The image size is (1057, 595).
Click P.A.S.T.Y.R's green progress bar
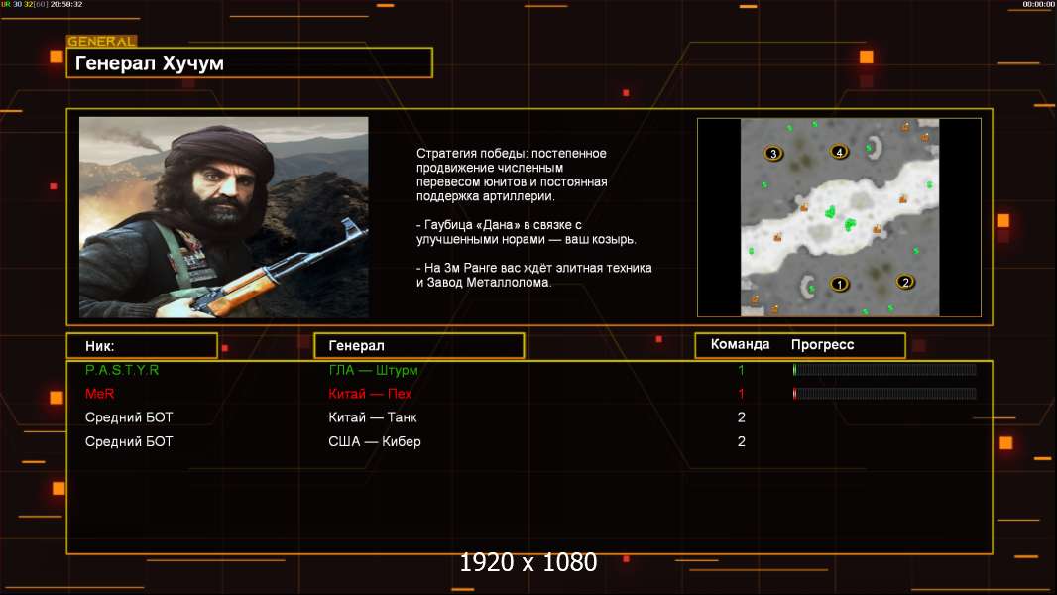(x=884, y=369)
